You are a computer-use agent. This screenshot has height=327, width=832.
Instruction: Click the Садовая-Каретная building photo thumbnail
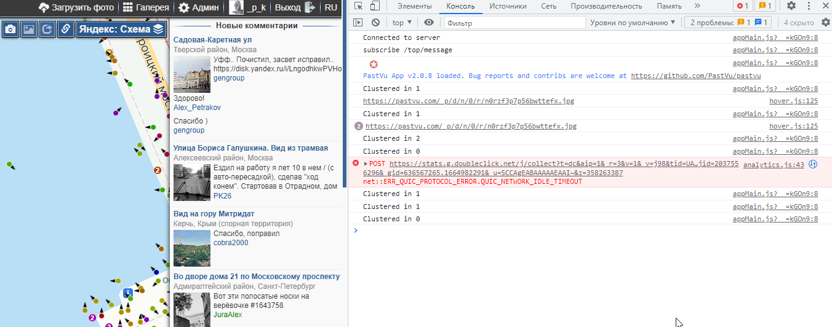tap(192, 74)
